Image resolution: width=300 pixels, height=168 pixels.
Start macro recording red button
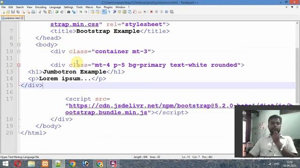click(x=151, y=12)
